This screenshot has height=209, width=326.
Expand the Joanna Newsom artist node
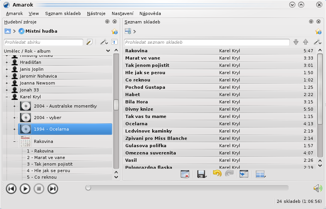pyautogui.click(x=7, y=83)
